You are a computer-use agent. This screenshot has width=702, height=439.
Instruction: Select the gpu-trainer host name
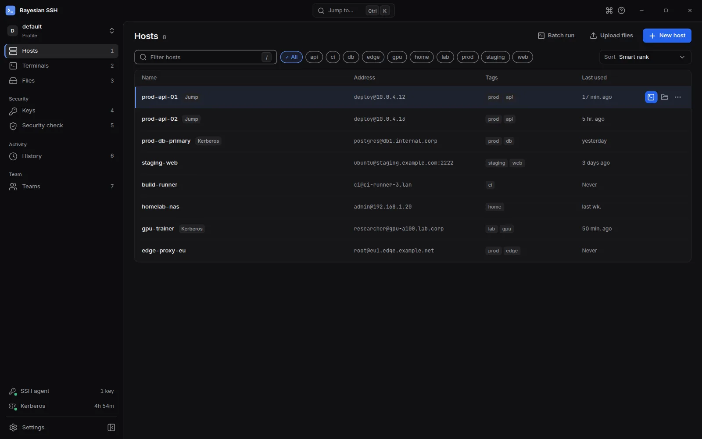pyautogui.click(x=158, y=229)
